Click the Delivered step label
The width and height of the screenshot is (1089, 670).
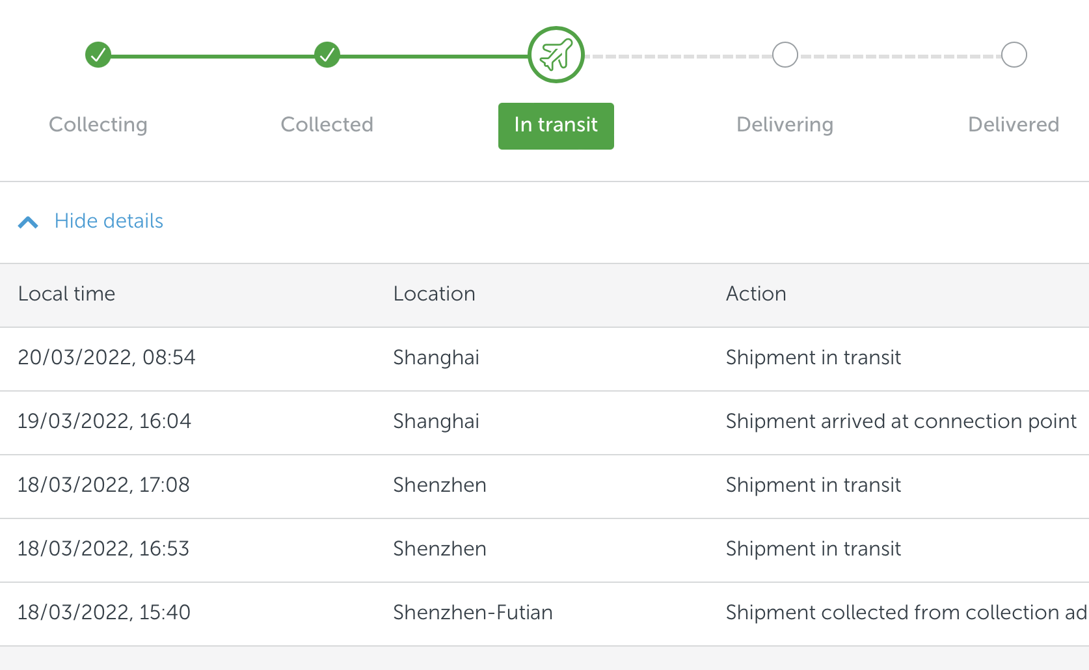(1013, 125)
